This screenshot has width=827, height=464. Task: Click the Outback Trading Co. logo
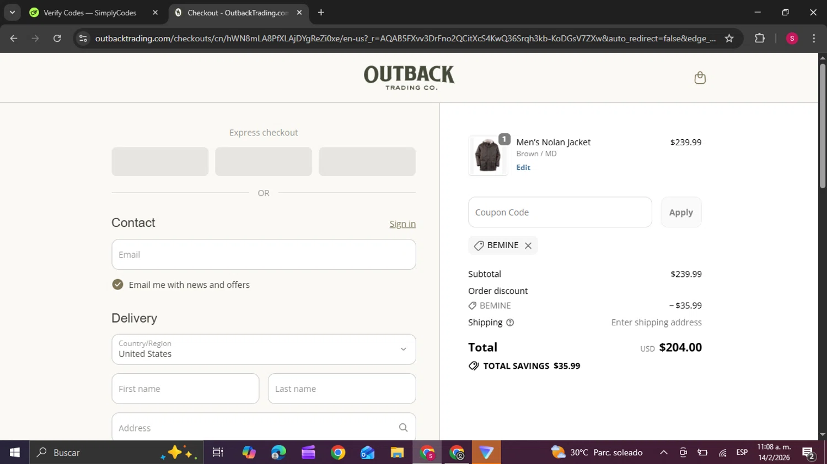pyautogui.click(x=409, y=78)
